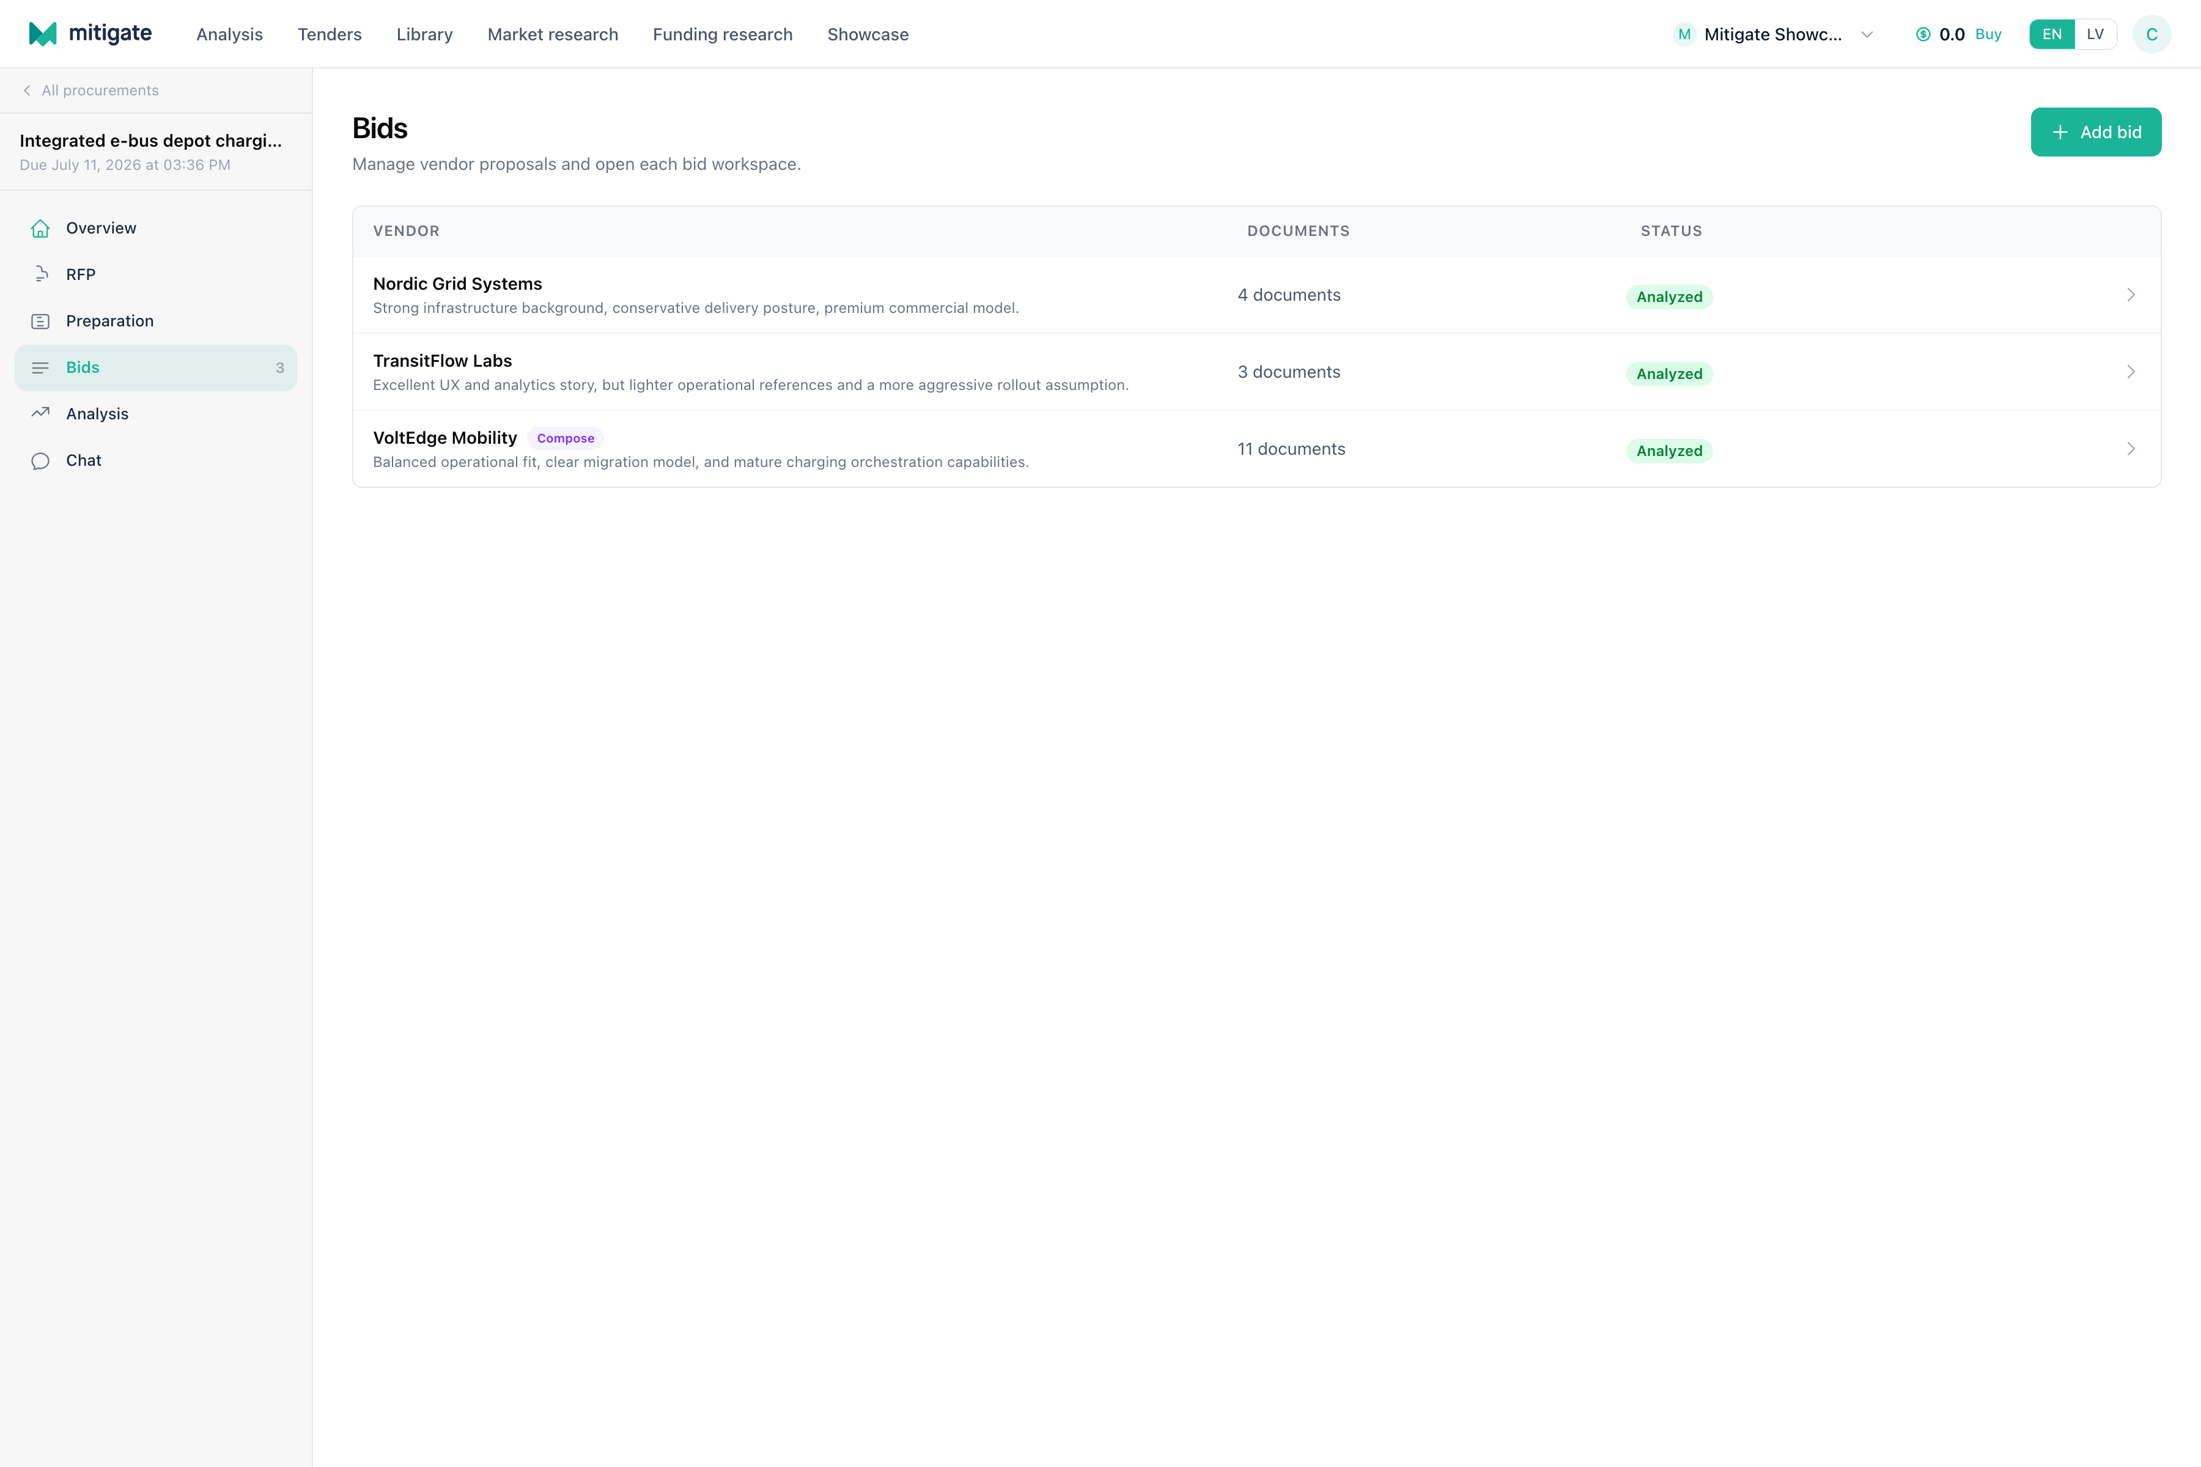This screenshot has width=2201, height=1467.
Task: Switch language to EN
Action: (2051, 35)
